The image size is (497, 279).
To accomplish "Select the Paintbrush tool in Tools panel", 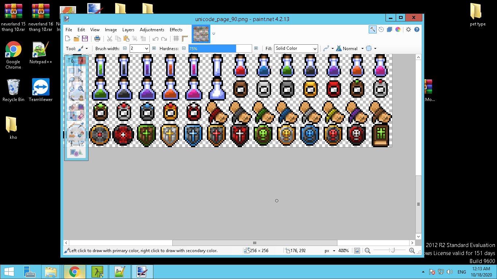I will [x=72, y=116].
